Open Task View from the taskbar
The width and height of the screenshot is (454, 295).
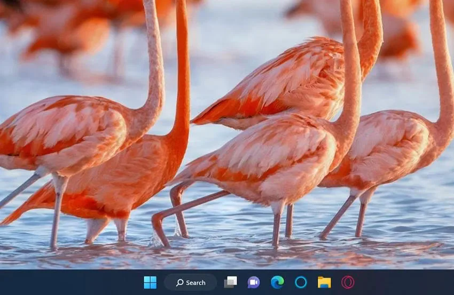[x=231, y=282]
